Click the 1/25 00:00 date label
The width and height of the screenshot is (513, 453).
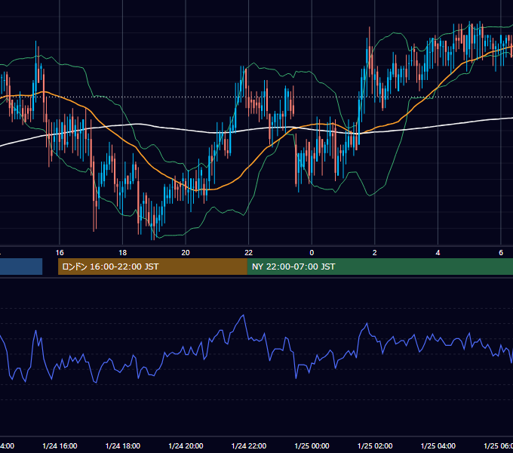point(312,445)
